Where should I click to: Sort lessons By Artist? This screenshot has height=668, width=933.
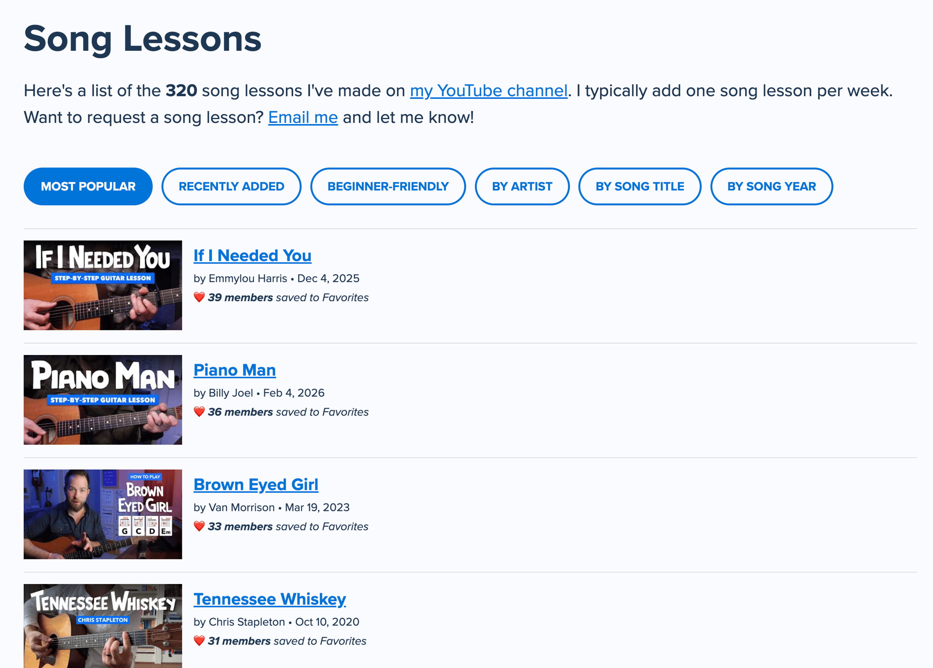click(x=522, y=186)
